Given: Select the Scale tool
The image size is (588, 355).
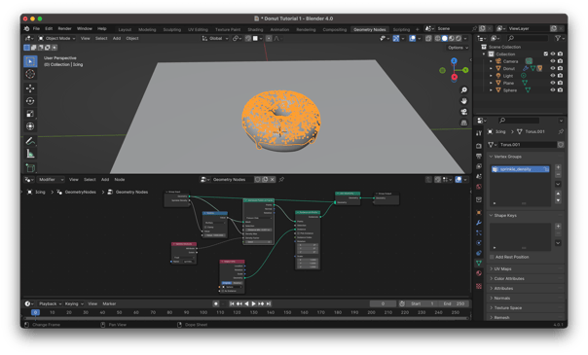Looking at the screenshot, I should pos(30,114).
